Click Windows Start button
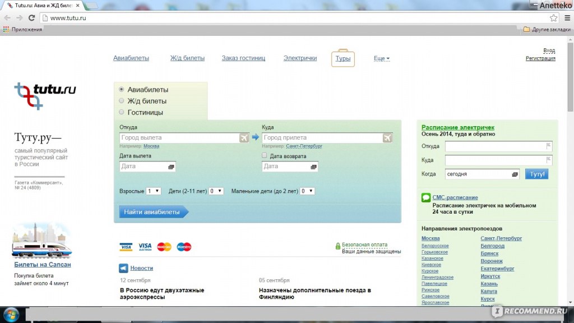Screen dimensions: 574x323 point(11,315)
